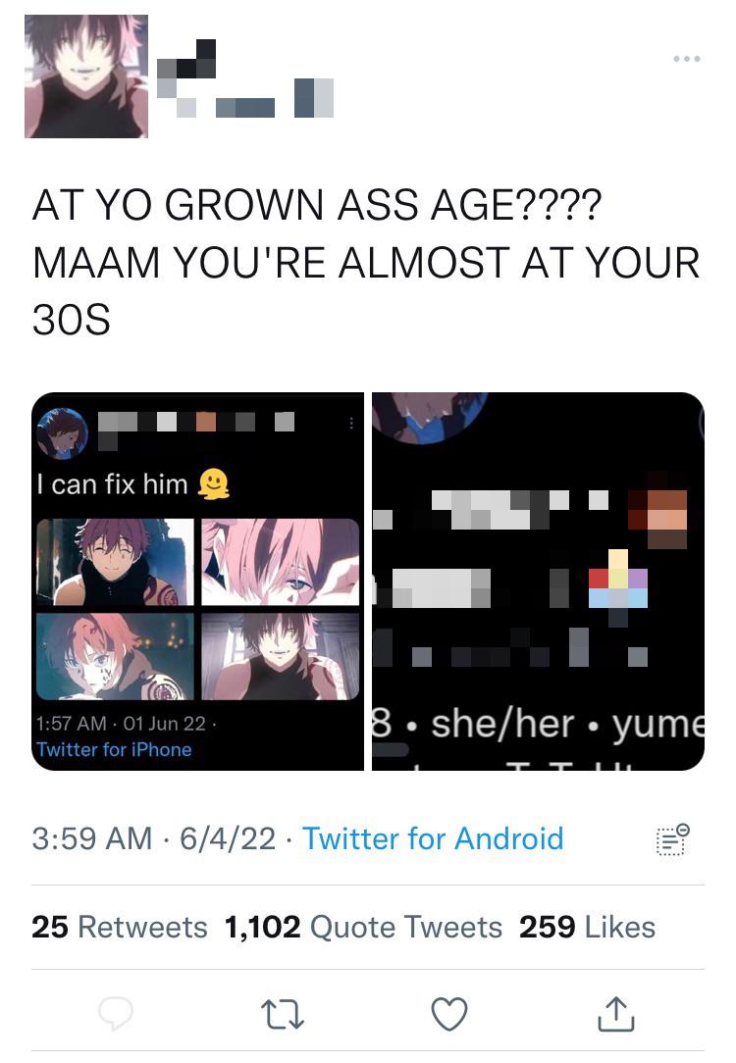The height and width of the screenshot is (1063, 736).
Task: Open the three-dot more menu
Action: click(x=687, y=59)
